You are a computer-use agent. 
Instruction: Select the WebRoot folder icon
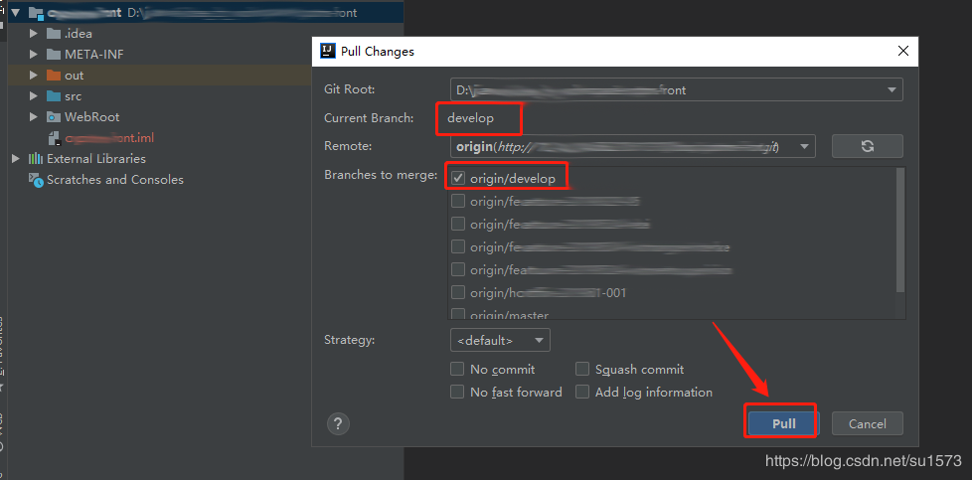tap(54, 117)
